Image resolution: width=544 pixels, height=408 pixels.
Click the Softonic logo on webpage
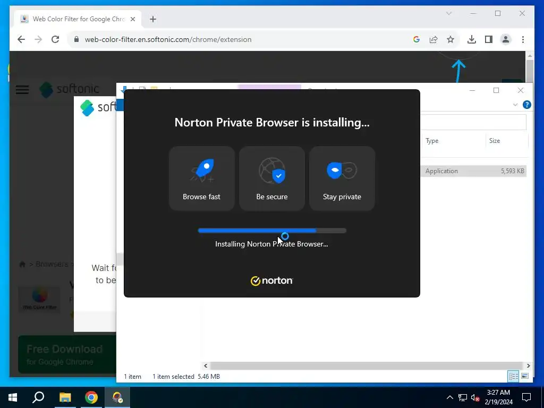[70, 89]
